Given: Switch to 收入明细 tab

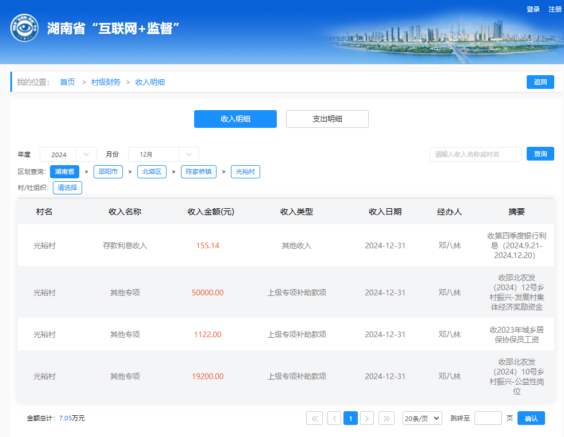Looking at the screenshot, I should [235, 119].
